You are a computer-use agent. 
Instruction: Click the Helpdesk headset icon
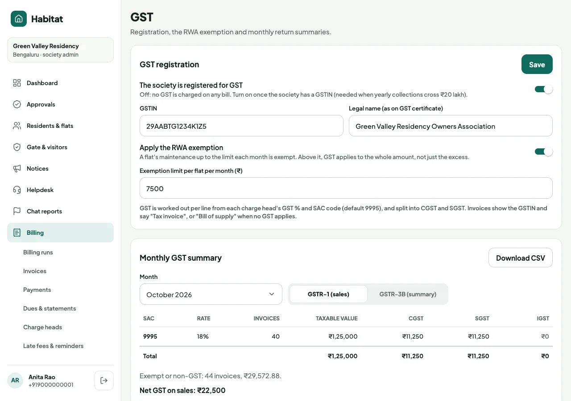[17, 190]
